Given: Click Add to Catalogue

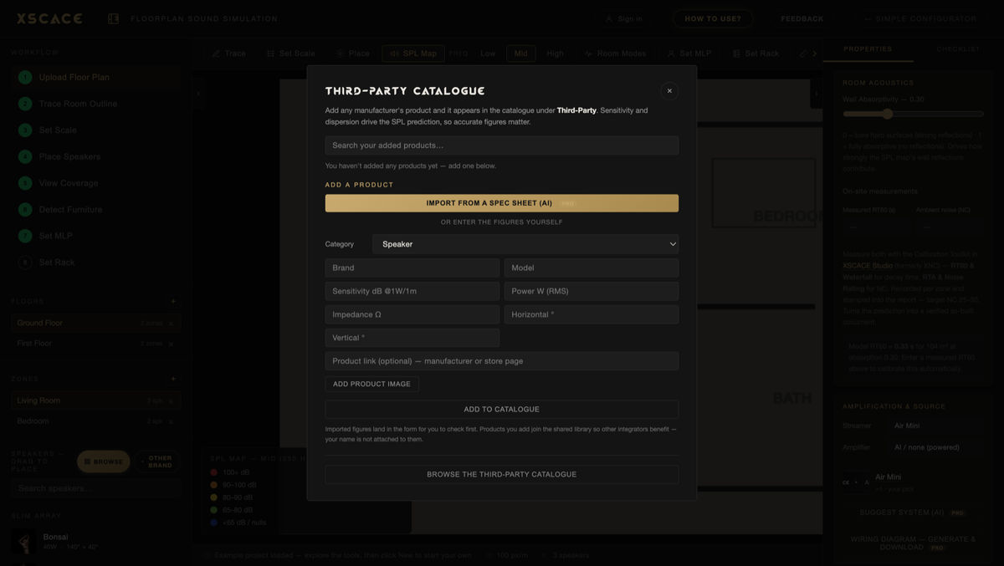Looking at the screenshot, I should (502, 409).
